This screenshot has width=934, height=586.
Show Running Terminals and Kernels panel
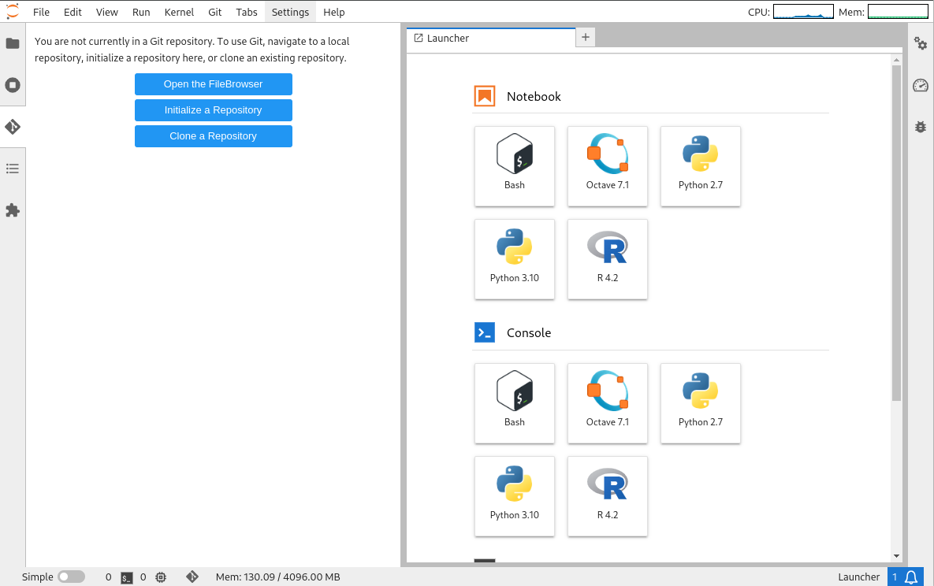(x=13, y=85)
